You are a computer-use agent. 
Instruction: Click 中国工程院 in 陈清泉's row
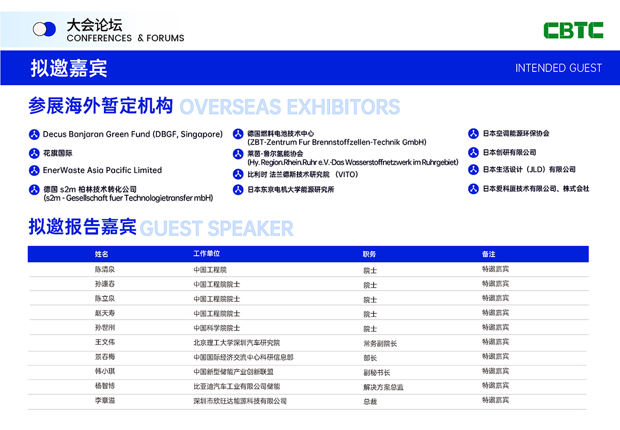pos(210,269)
